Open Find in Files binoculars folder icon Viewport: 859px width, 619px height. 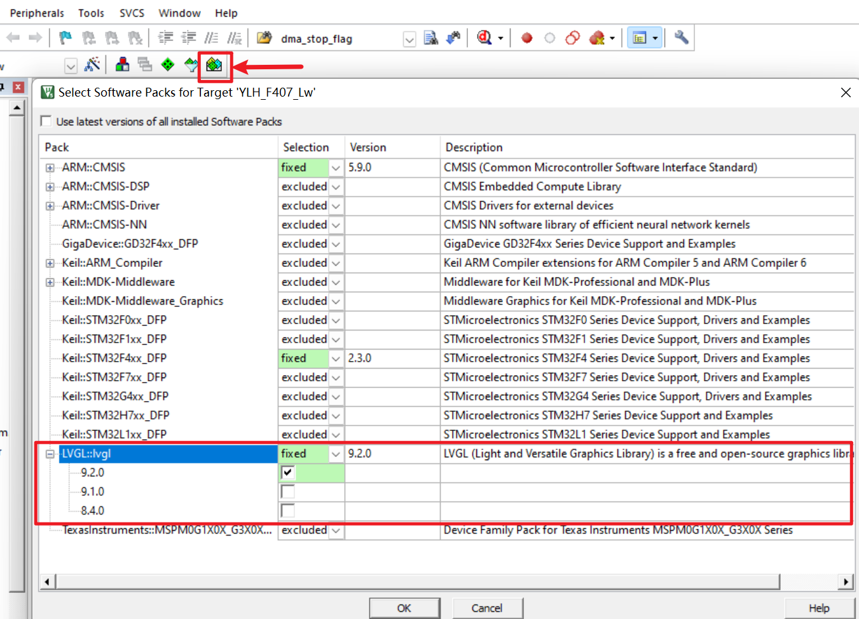[x=264, y=38]
